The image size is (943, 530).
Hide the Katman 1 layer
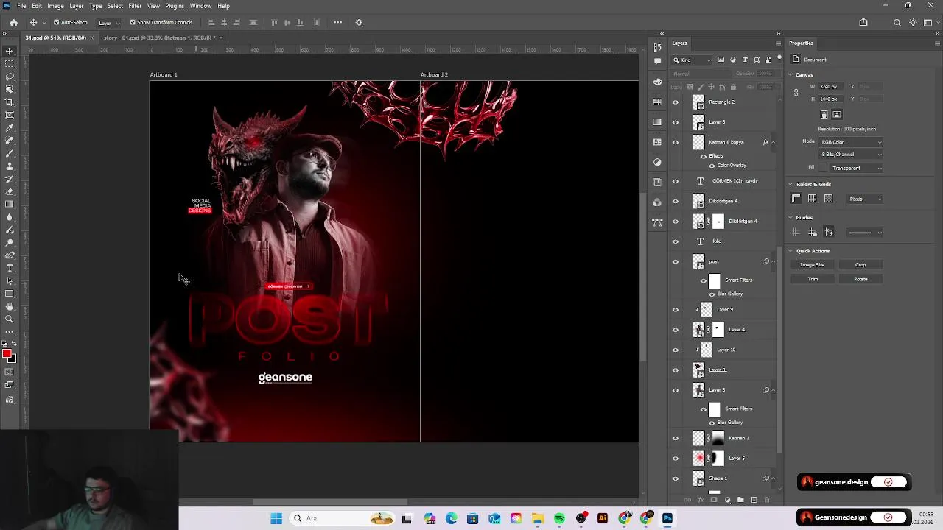pyautogui.click(x=675, y=438)
